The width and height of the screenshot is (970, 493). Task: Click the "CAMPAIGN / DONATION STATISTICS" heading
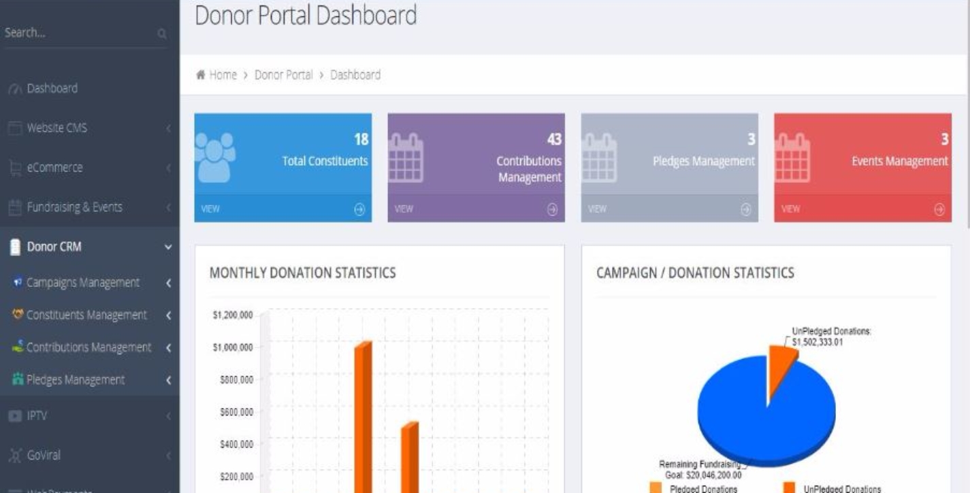[x=695, y=273]
